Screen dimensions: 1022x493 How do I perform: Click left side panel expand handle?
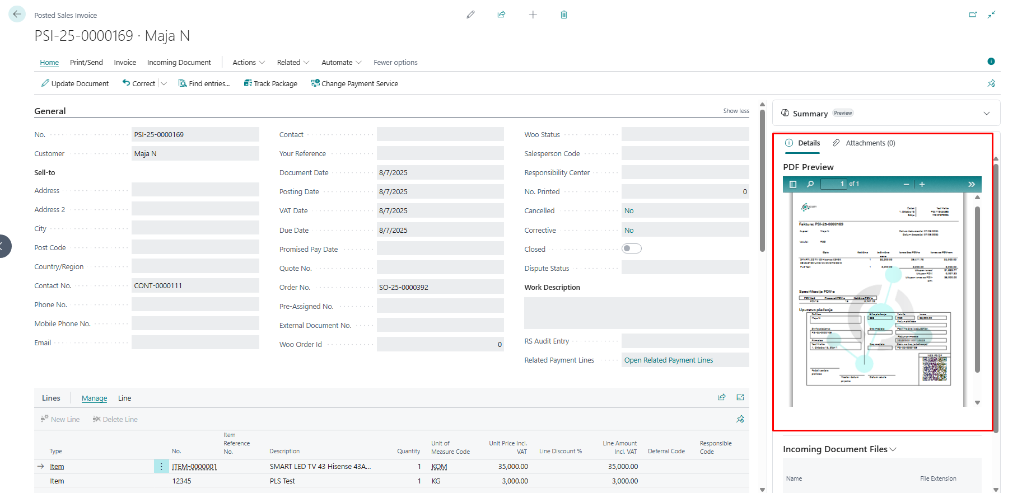(x=4, y=246)
